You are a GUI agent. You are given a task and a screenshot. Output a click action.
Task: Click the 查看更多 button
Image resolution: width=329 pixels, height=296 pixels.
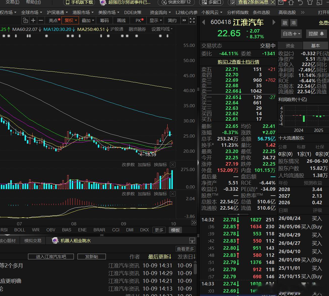point(185,249)
